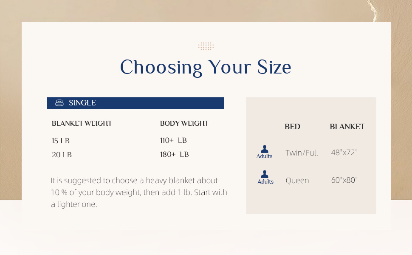Click the 10% body weight suggestion text
This screenshot has width=412, height=255.
[138, 192]
